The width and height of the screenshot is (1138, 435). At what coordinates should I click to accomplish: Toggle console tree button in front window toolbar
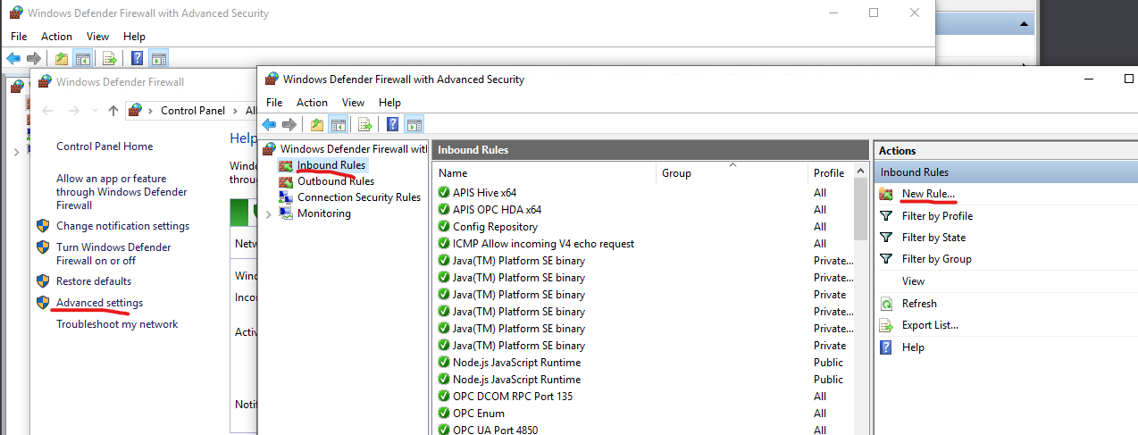339,124
